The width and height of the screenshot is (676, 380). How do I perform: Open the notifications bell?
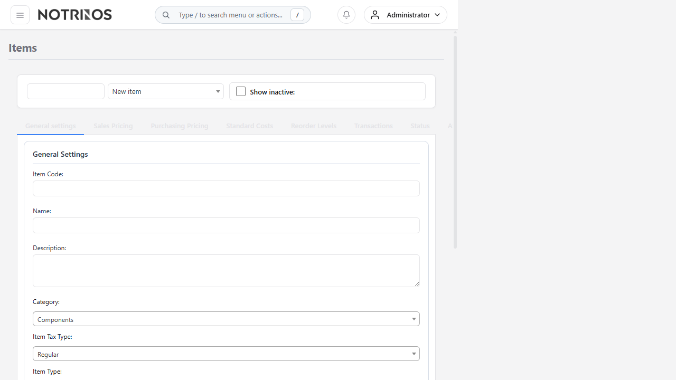tap(346, 15)
